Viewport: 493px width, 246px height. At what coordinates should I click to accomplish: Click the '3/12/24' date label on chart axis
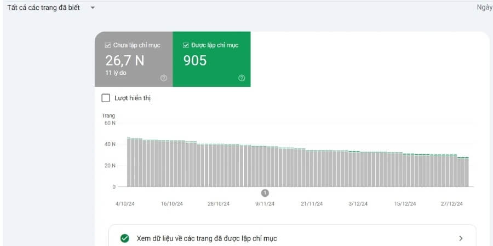[358, 204]
